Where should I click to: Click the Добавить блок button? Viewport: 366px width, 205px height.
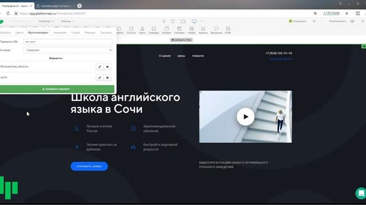pyautogui.click(x=181, y=40)
